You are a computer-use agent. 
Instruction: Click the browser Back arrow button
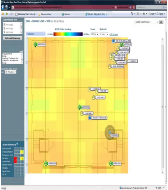2,7
